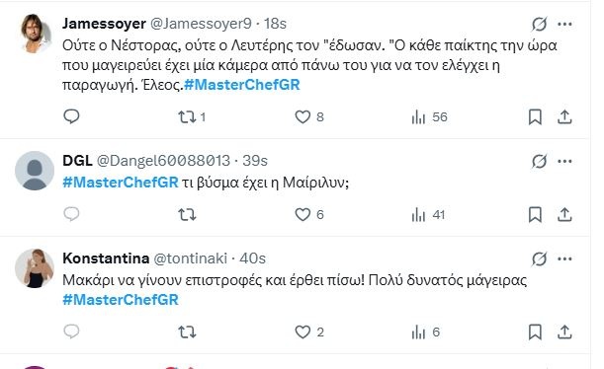Bookmark Jamessoyer's tweet
Screen dimensions: 604x369
535,116
